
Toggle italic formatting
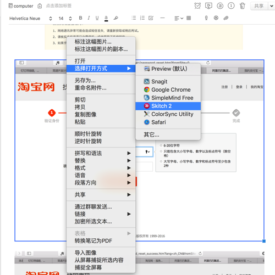click(x=89, y=18)
